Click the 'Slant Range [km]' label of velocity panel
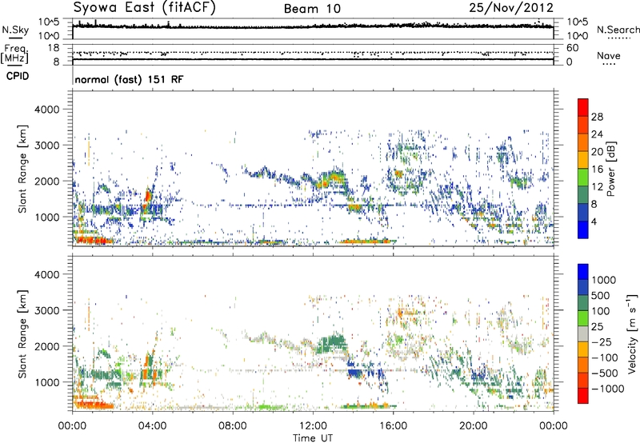 point(22,334)
